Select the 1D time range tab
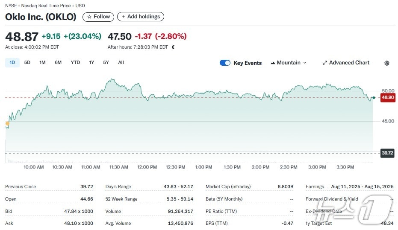398x230 pixels. click(12, 62)
